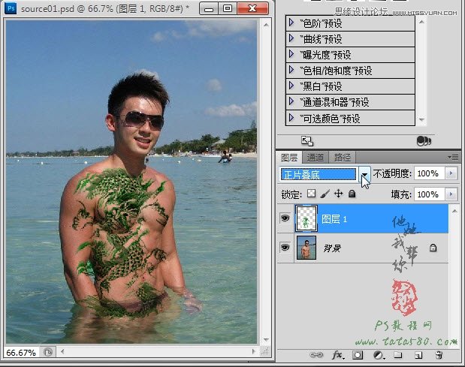This screenshot has width=465, height=367.
Task: Open the fx layer style menu
Action: [x=338, y=354]
